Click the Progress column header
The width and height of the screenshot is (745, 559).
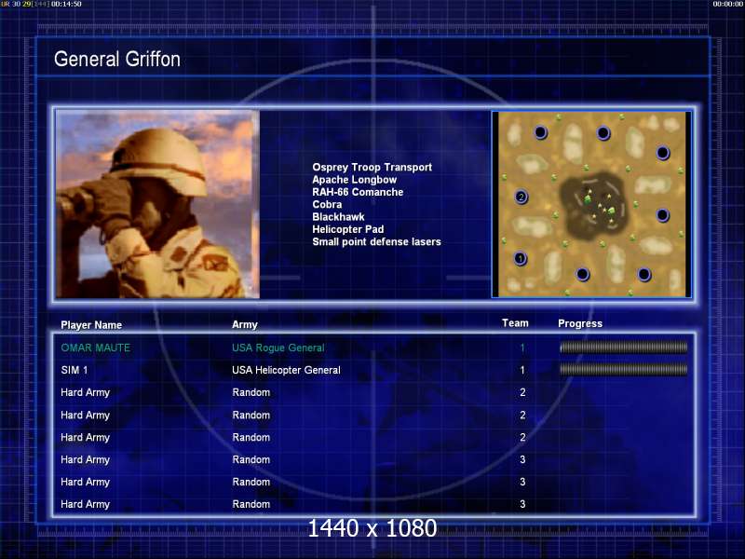(x=579, y=323)
